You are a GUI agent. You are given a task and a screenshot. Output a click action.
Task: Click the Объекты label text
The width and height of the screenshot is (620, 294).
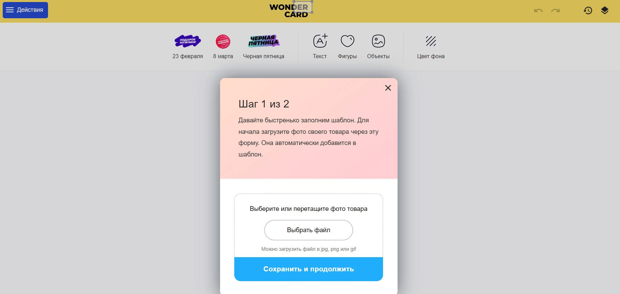click(x=378, y=56)
